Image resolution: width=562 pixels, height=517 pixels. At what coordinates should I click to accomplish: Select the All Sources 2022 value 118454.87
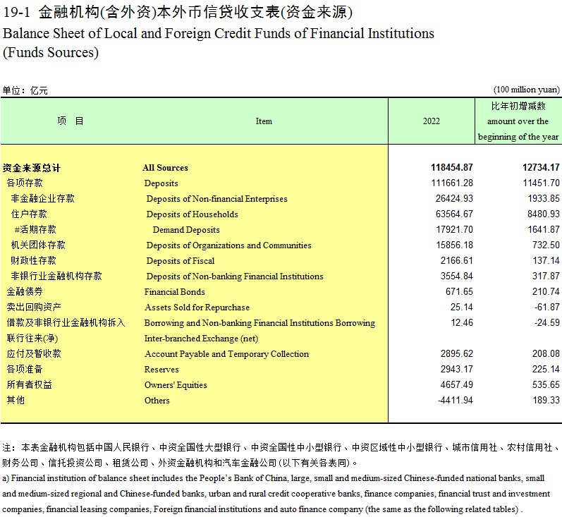coord(451,167)
